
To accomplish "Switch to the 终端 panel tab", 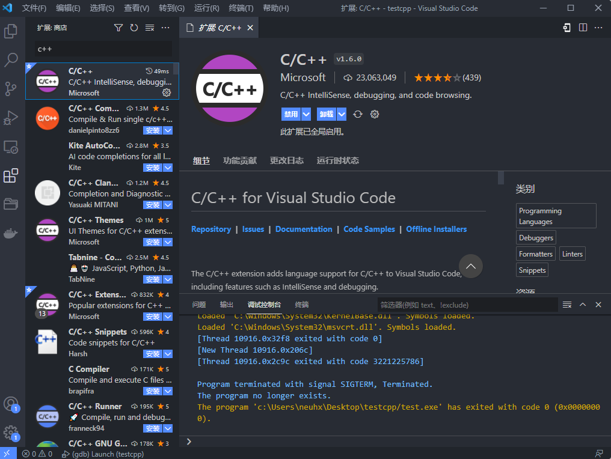I will 302,305.
